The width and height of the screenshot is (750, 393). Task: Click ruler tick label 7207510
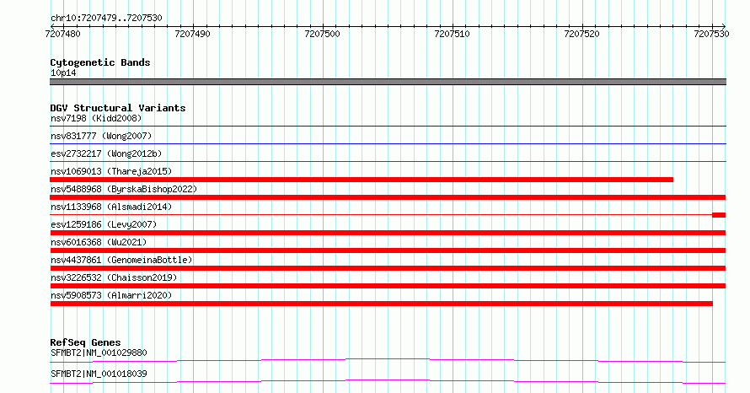pyautogui.click(x=452, y=34)
